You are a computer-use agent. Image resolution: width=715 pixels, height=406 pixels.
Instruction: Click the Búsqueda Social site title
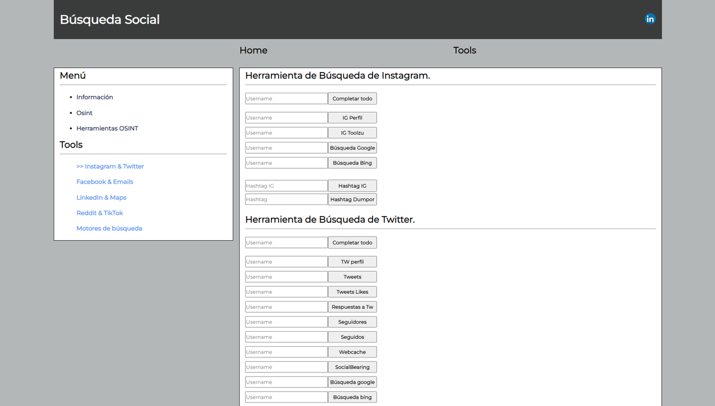pyautogui.click(x=110, y=20)
